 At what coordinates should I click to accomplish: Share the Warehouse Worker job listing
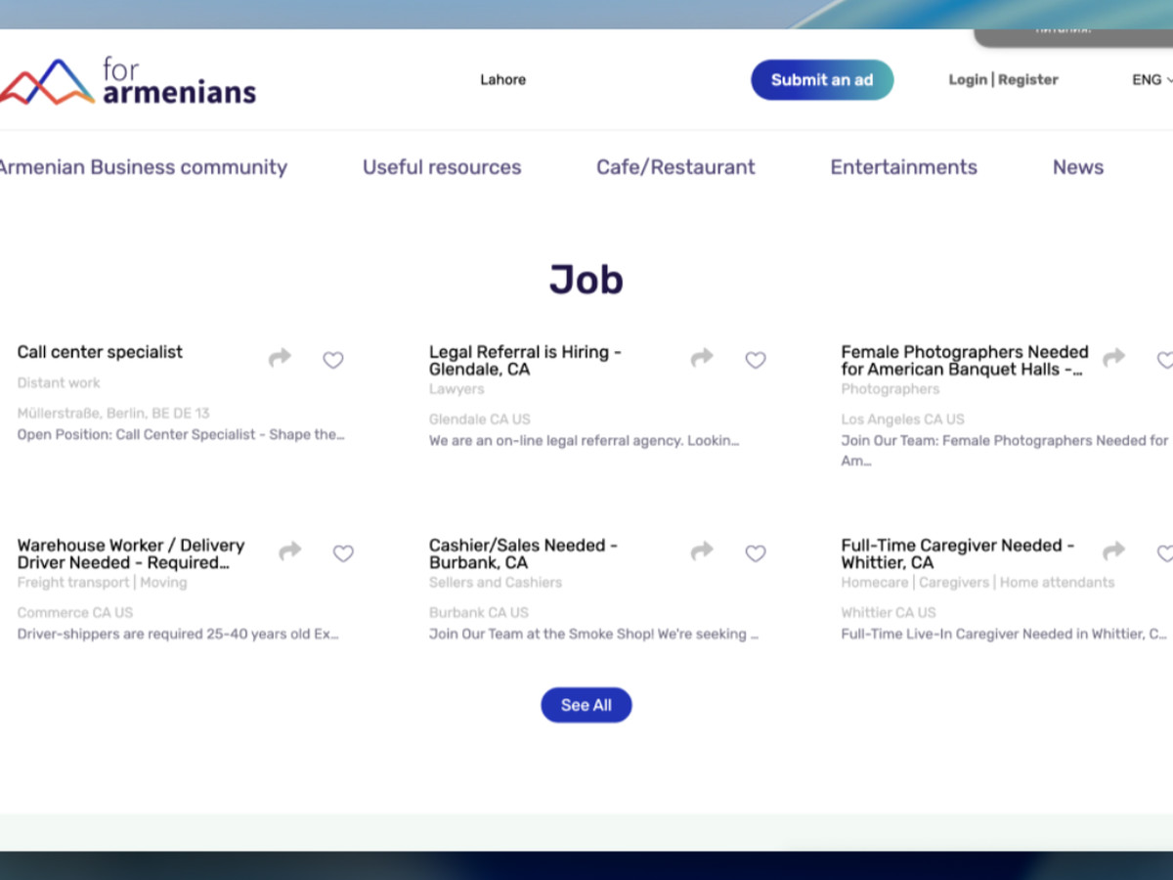point(290,551)
